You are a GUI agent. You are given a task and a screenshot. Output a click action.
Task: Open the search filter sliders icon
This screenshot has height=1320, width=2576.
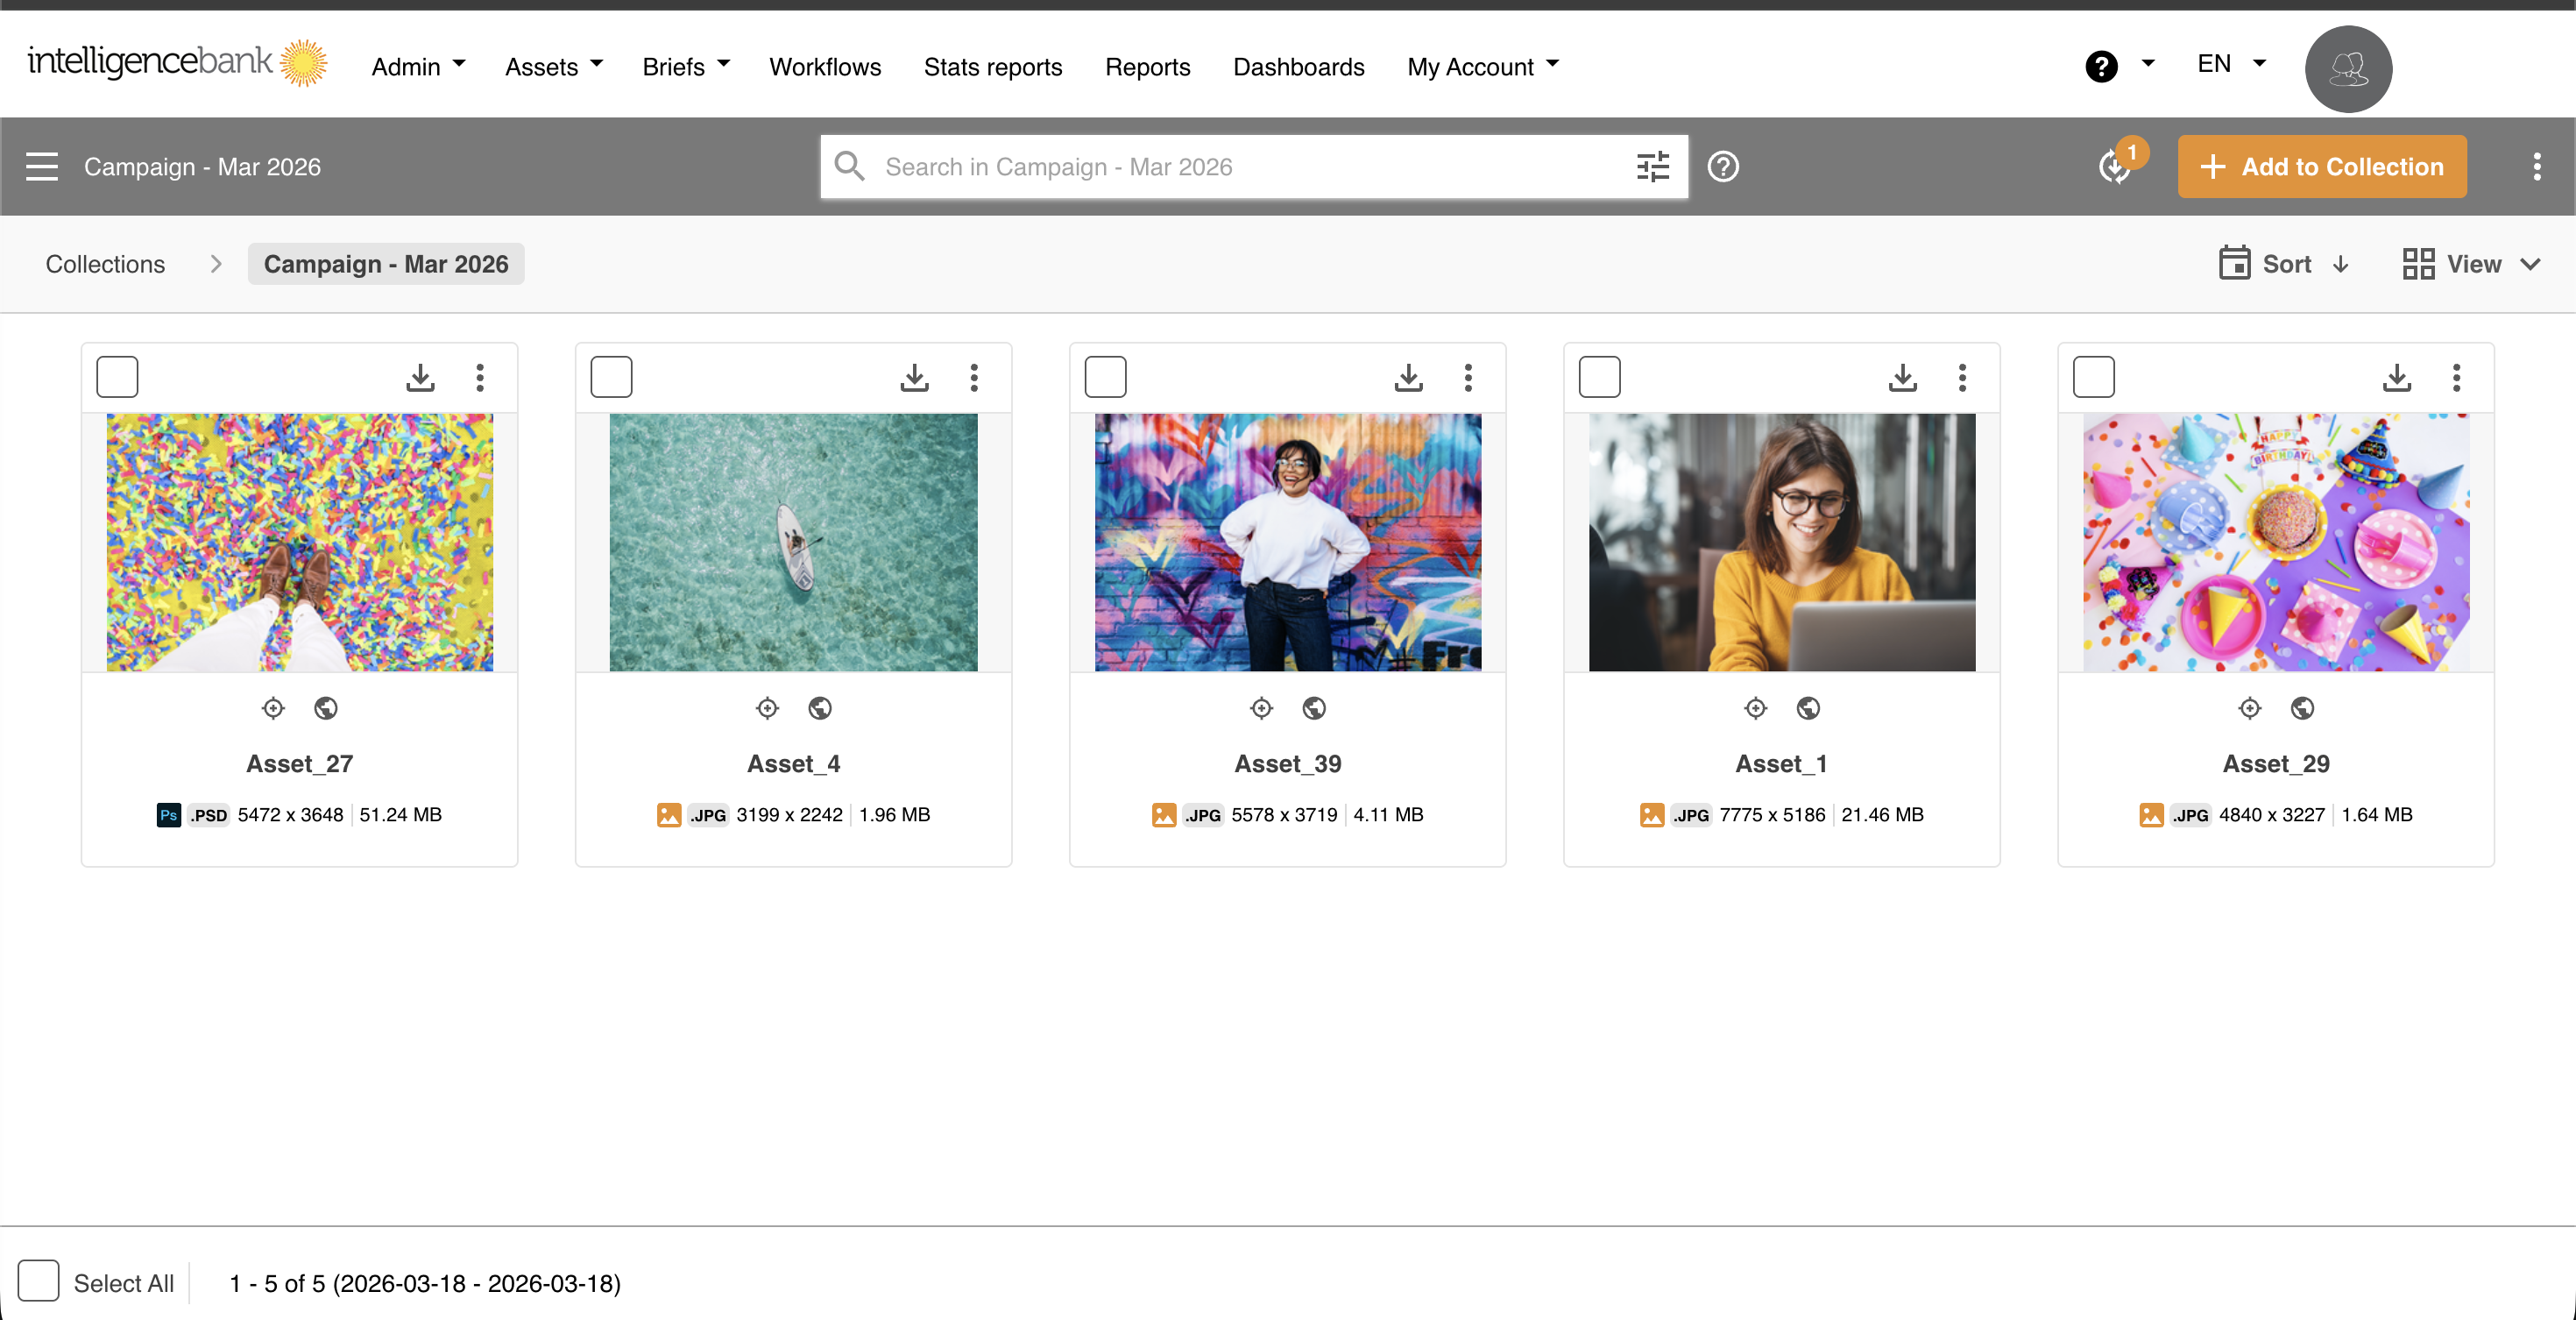(x=1652, y=166)
